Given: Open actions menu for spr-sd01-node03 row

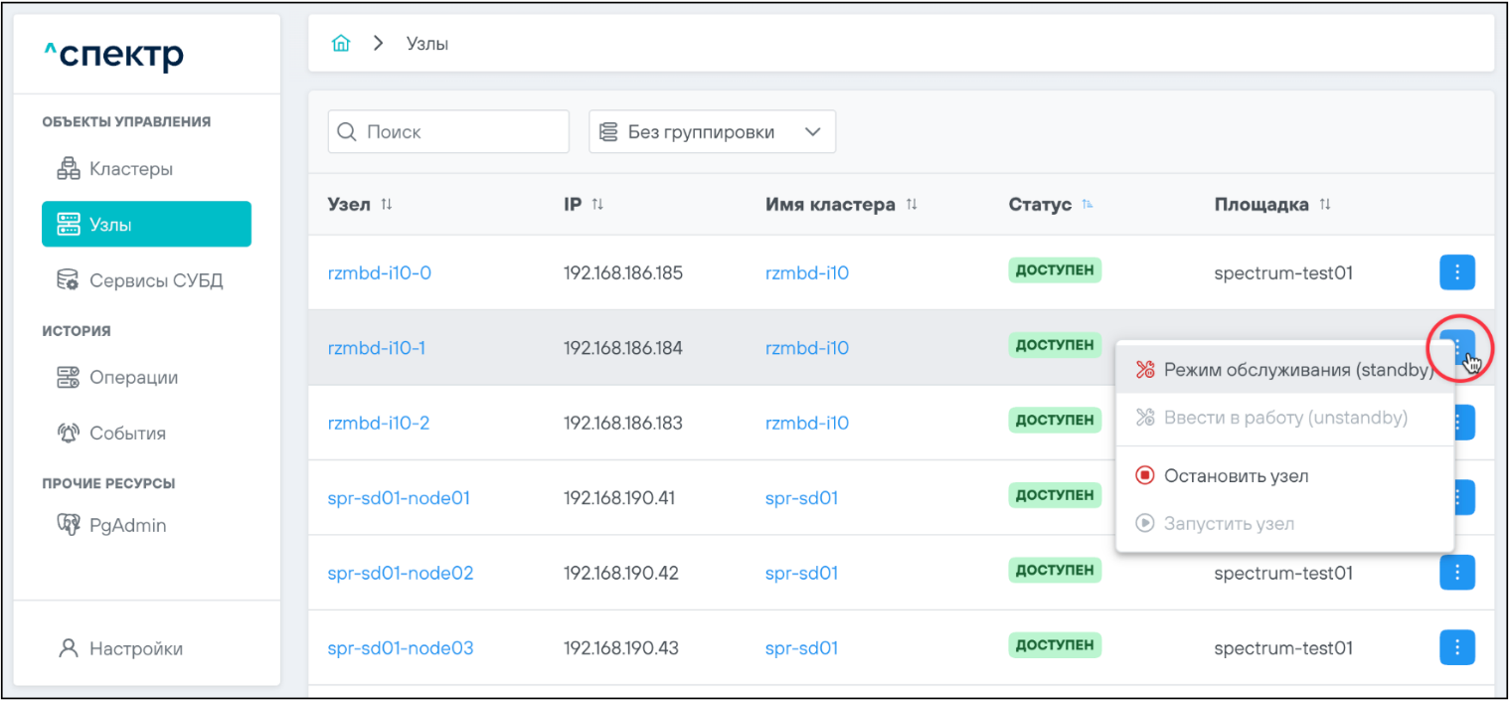Looking at the screenshot, I should coord(1456,647).
